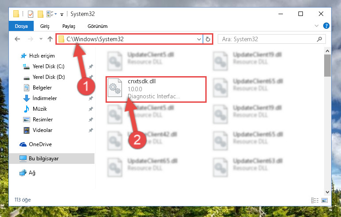Open the Dosya menu tab
The image size is (341, 217).
(x=21, y=26)
